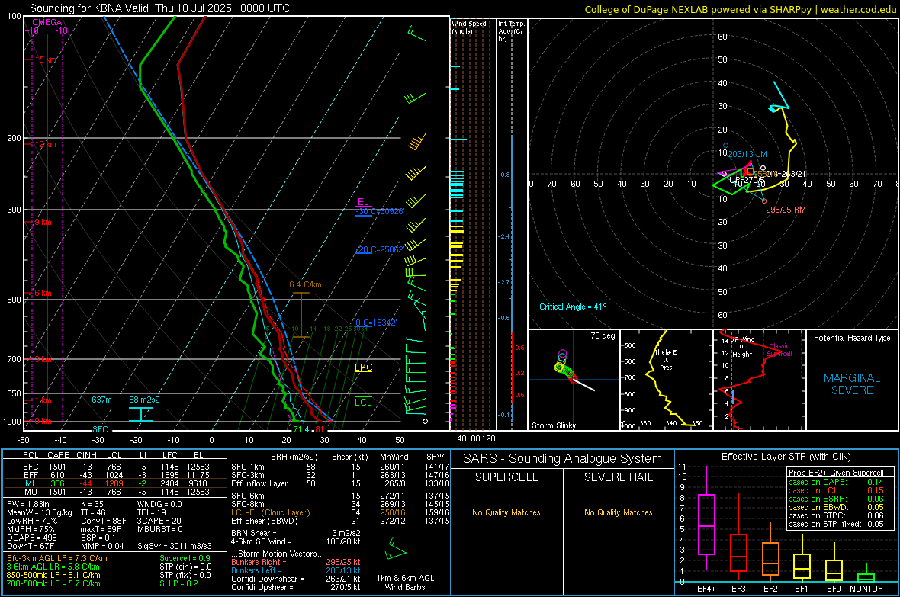The height and width of the screenshot is (597, 900).
Task: Select the '203/13 LM' hodograph label
Action: coord(747,155)
